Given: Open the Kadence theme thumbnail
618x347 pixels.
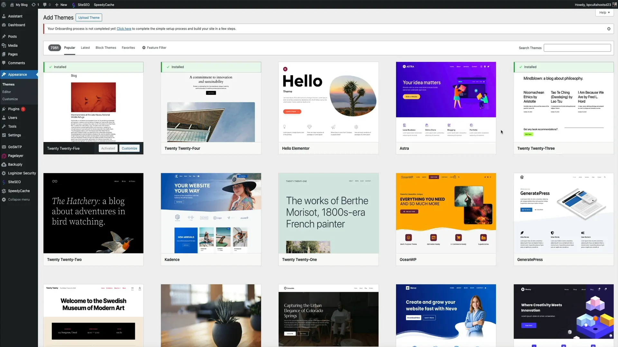Looking at the screenshot, I should pyautogui.click(x=211, y=213).
